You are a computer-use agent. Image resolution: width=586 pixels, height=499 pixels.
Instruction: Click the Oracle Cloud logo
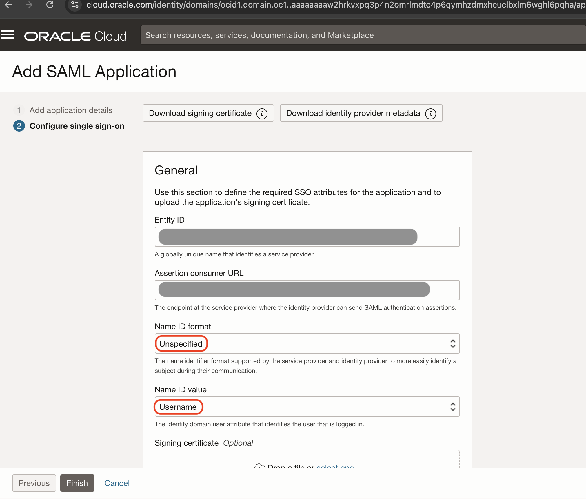(75, 36)
